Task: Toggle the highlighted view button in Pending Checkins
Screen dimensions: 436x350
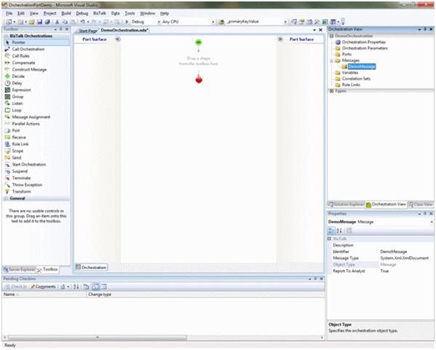Action: pyautogui.click(x=95, y=287)
